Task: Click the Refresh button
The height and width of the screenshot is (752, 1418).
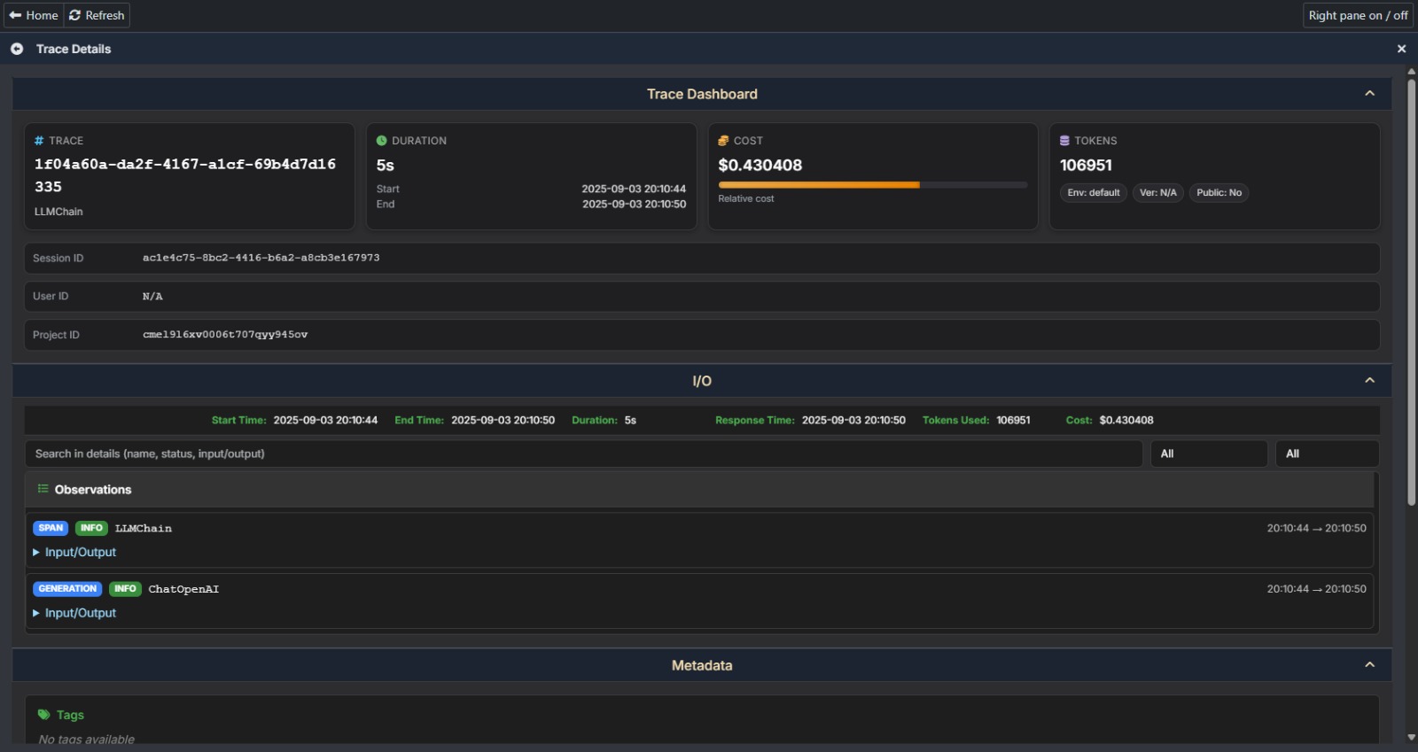Action: [97, 15]
